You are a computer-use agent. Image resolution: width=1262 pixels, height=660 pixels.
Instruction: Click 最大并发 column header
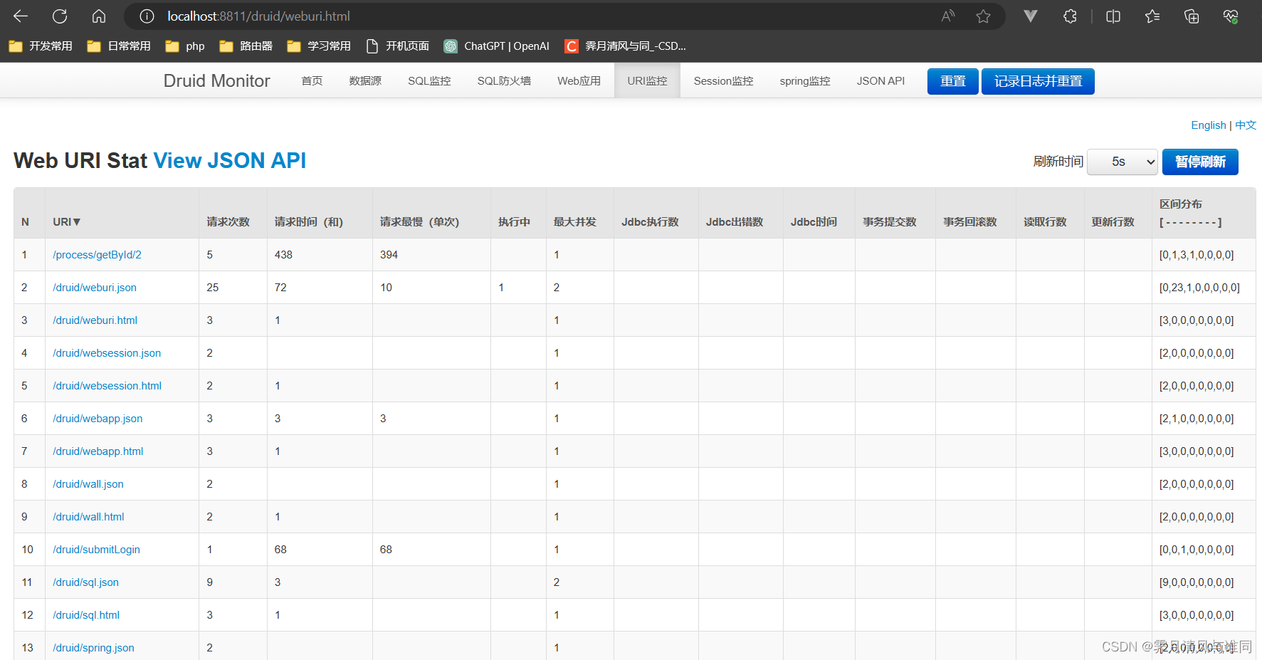tap(575, 221)
